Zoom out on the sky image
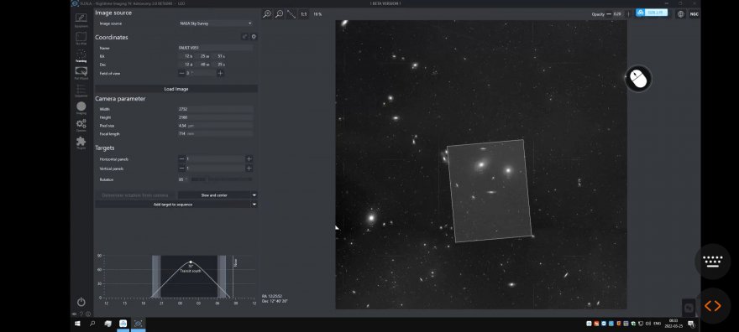739x332 pixels. tap(279, 14)
